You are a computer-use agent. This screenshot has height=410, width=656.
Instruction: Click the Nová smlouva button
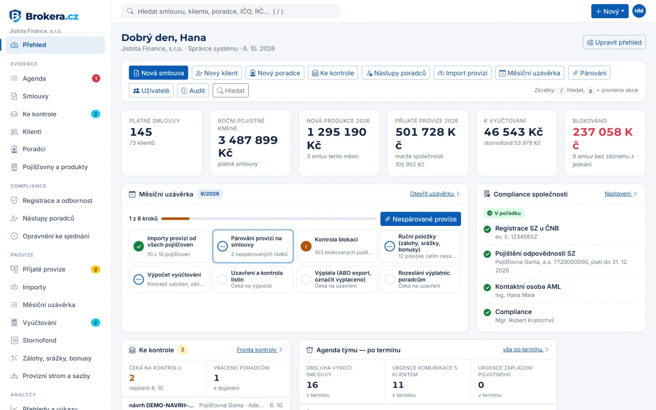[158, 73]
